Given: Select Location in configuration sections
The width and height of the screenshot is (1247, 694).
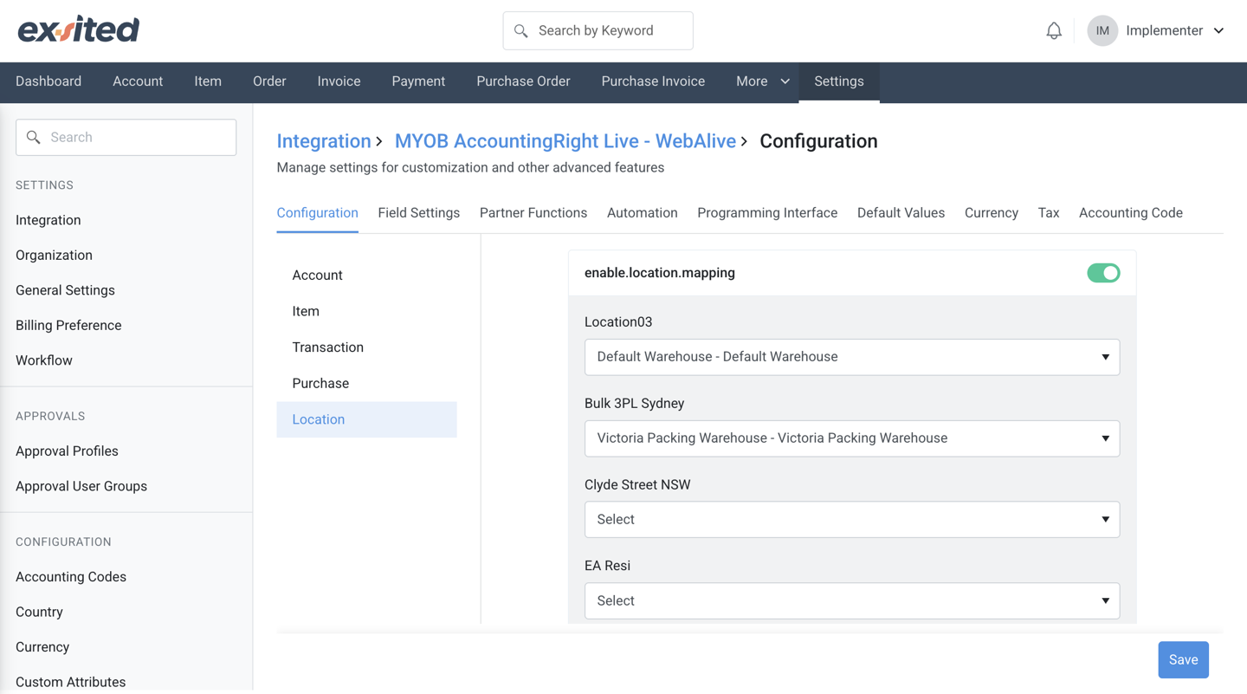Looking at the screenshot, I should [x=366, y=419].
